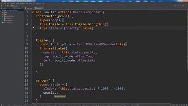Expand the node_modules folder arrow

tap(3, 16)
